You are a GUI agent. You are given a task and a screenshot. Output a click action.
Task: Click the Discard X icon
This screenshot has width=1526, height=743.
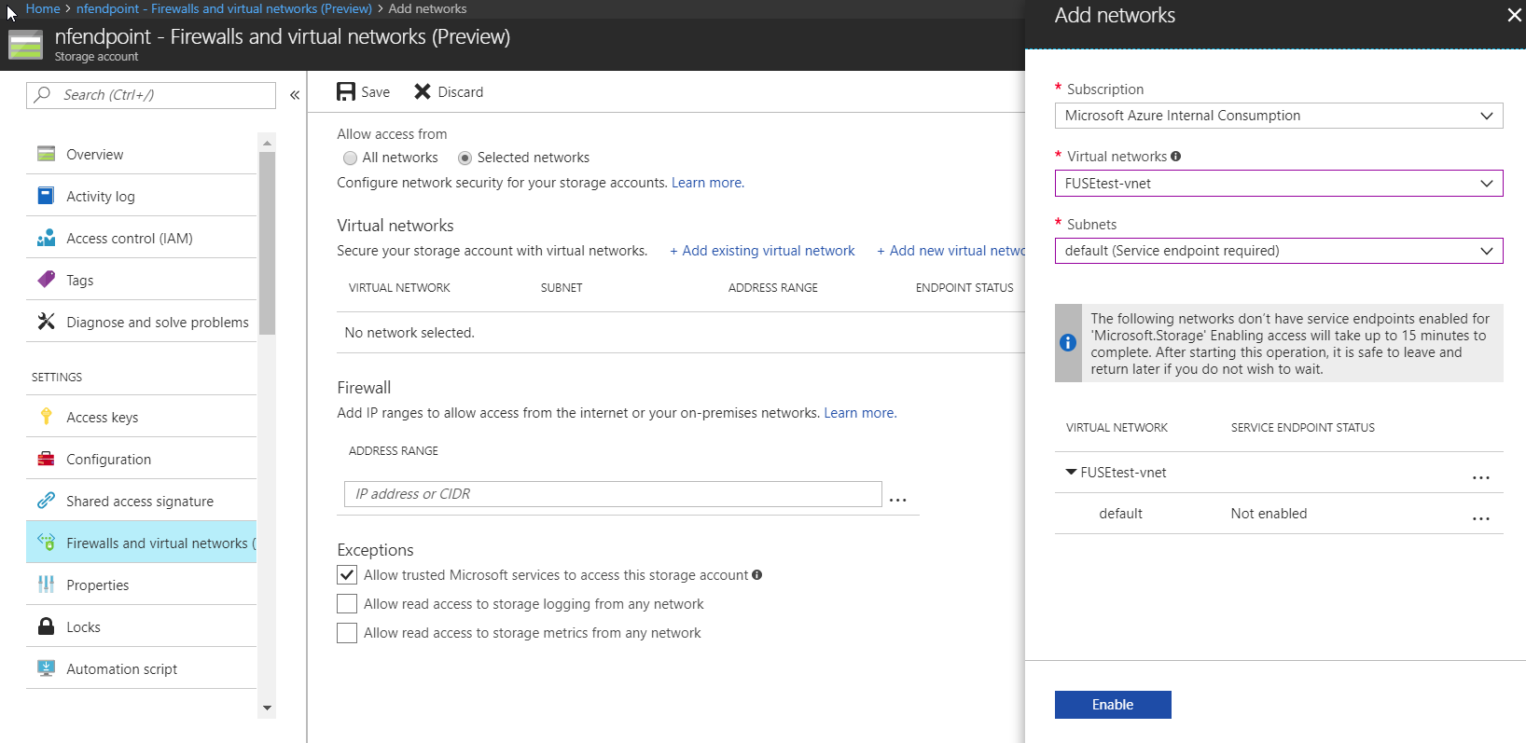(x=423, y=91)
